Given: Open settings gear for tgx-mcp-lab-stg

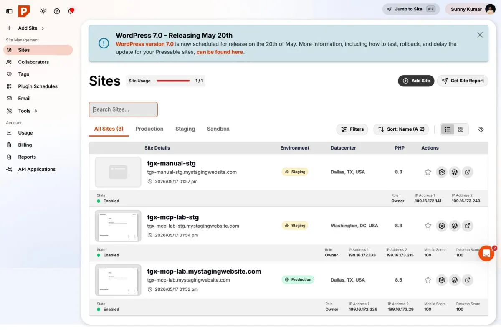Looking at the screenshot, I should (x=441, y=226).
